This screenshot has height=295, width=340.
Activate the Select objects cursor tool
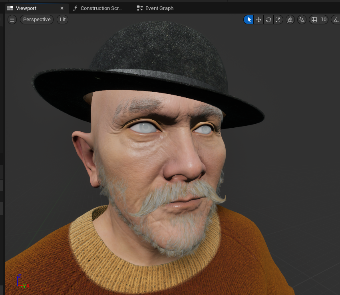[249, 20]
